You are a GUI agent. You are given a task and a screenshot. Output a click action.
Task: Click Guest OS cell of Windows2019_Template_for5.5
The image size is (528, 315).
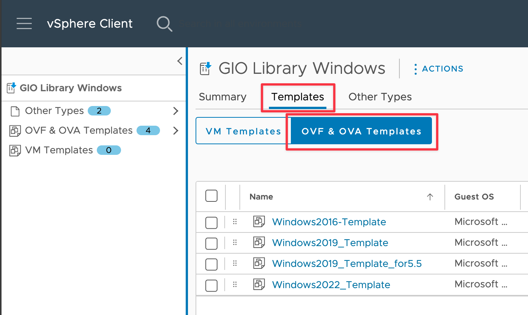click(481, 263)
